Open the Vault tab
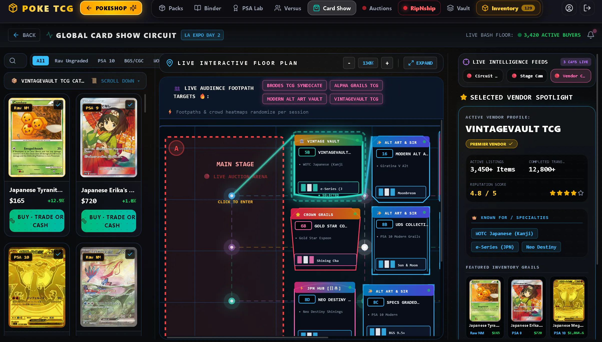 (x=458, y=8)
